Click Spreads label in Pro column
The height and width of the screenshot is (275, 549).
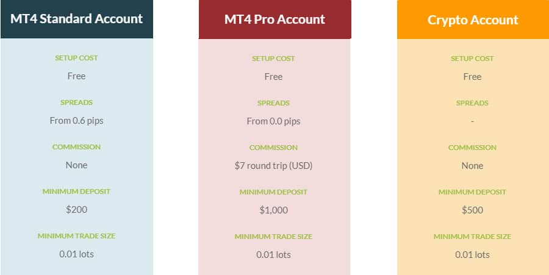273,103
